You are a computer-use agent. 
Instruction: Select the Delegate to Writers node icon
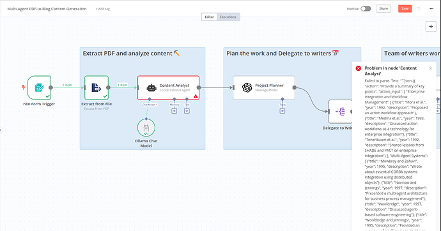coord(341,112)
